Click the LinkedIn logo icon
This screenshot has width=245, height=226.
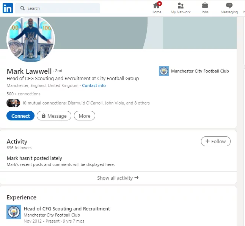click(x=8, y=8)
